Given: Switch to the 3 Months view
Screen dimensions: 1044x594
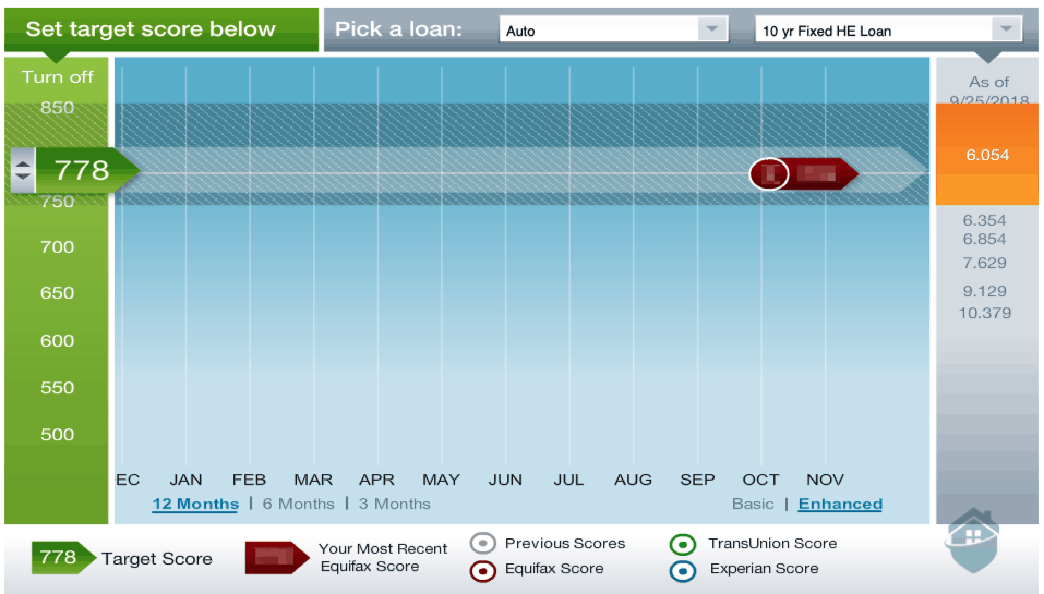Looking at the screenshot, I should (x=394, y=504).
